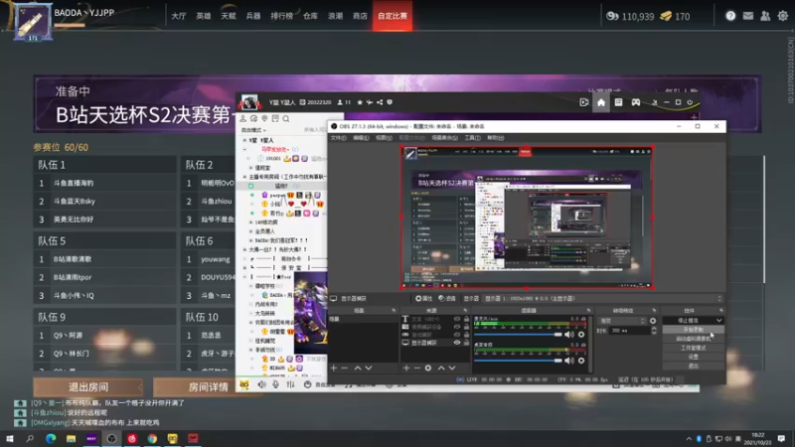795x447 pixels.
Task: Open the OBS Tools menu
Action: click(473, 138)
